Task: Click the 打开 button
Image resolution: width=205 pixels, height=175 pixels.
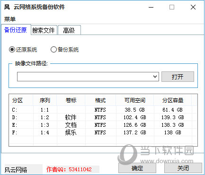Action: [178, 77]
